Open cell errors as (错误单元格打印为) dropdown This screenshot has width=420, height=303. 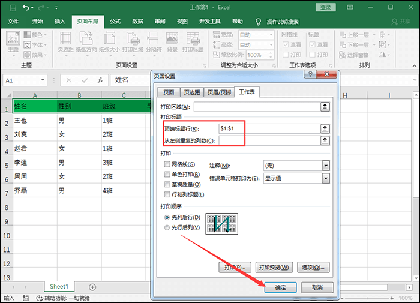click(326, 178)
